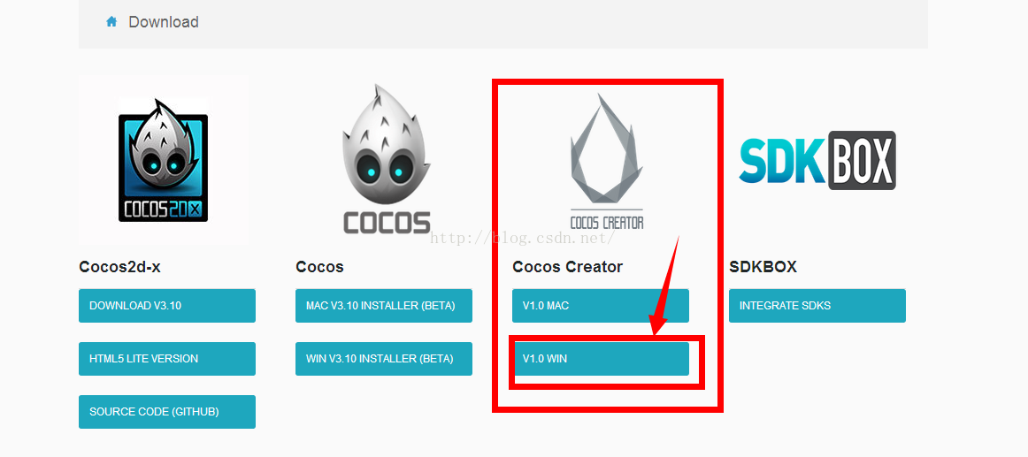
Task: Click the COCOS CREATOR caption under logo
Action: [x=606, y=222]
